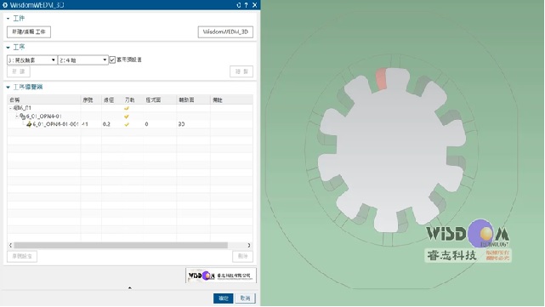Click the 備註 column header
The height and width of the screenshot is (307, 545).
pyautogui.click(x=231, y=100)
